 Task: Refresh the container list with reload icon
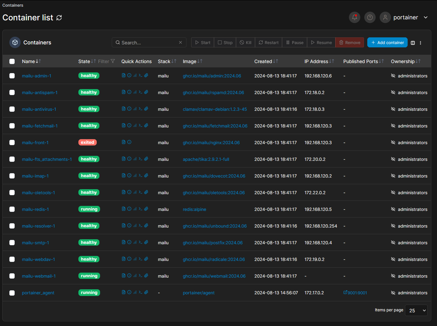pos(59,18)
